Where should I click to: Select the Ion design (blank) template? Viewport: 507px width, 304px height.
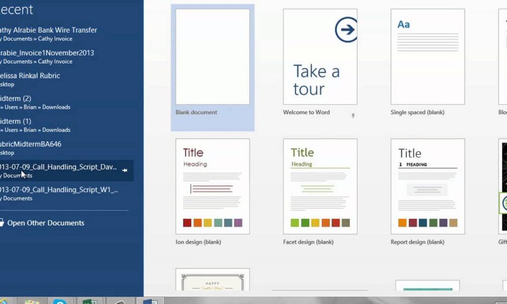point(212,186)
